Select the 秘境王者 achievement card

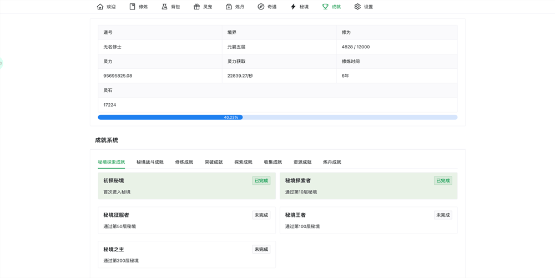pos(369,220)
